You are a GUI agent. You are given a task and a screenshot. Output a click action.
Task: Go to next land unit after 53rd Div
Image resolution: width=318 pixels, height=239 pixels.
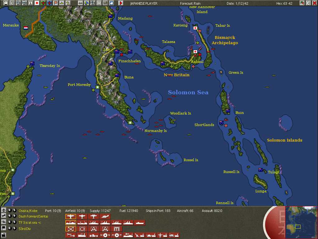[x=14, y=228]
